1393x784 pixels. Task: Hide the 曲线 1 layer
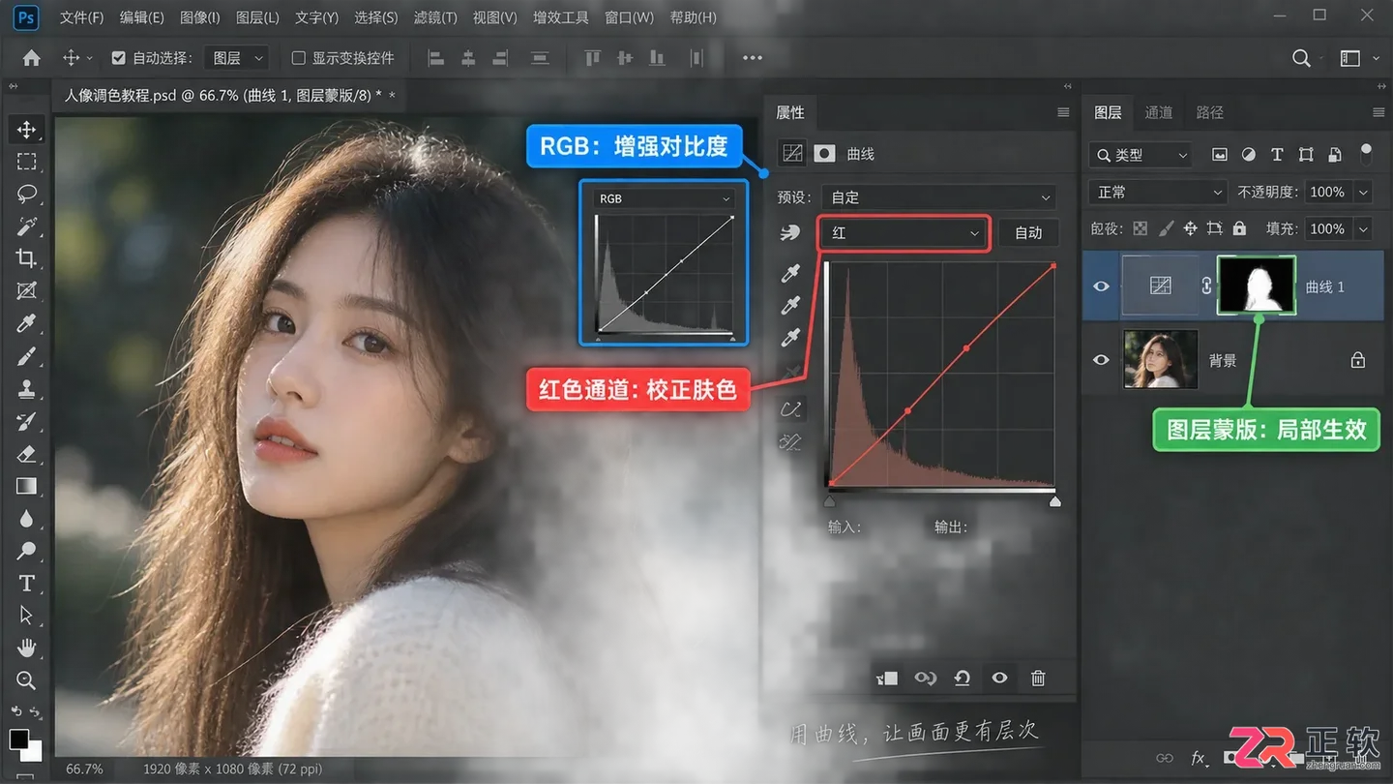pos(1101,286)
